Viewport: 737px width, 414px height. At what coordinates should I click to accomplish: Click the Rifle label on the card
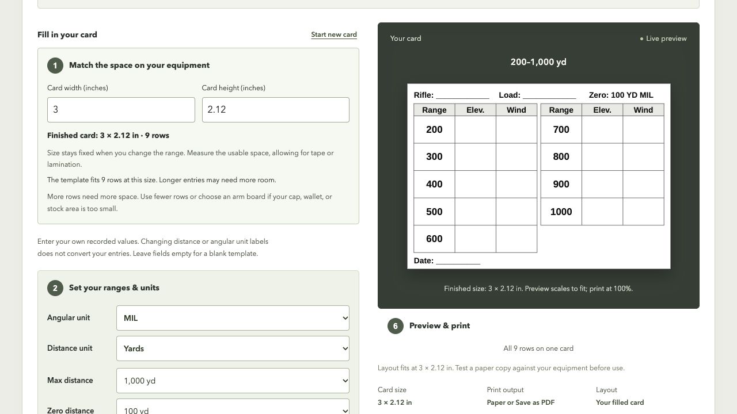pos(424,95)
